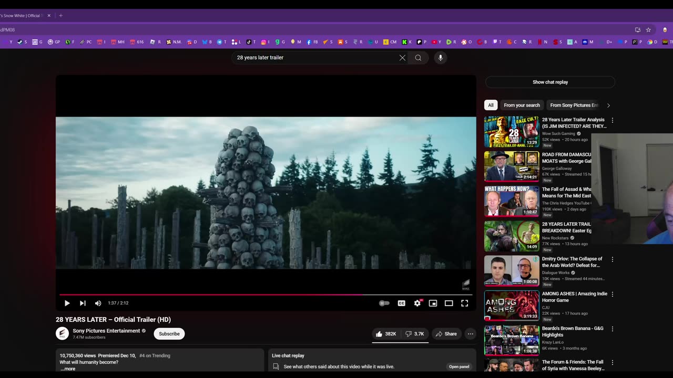The image size is (673, 378).
Task: Dislike the video with 3.7K dislikes
Action: point(414,334)
